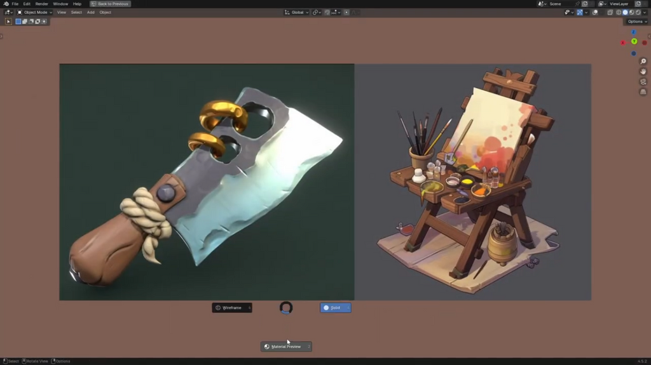
Task: Click the new scene icon
Action: pyautogui.click(x=585, y=4)
